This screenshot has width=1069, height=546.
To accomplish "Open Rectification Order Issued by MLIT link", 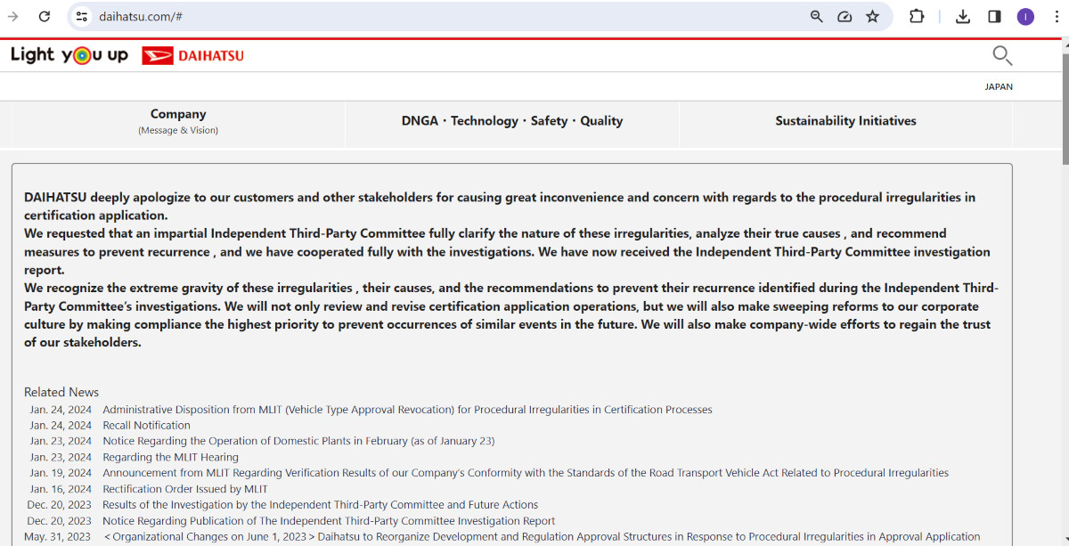I will (184, 489).
